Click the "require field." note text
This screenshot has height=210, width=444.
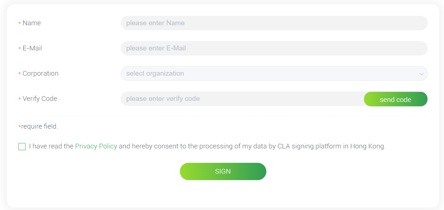point(40,126)
